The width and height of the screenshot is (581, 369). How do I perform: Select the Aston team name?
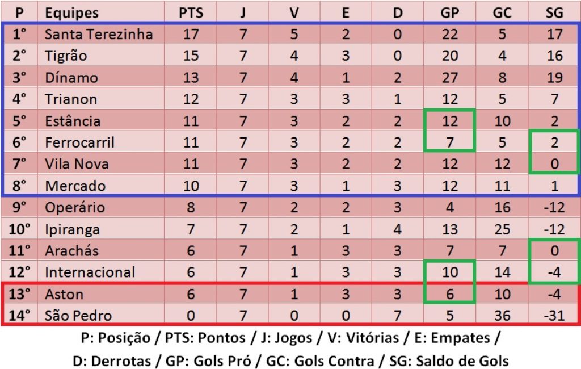[x=64, y=295]
